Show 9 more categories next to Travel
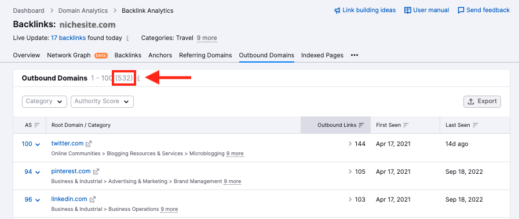 coord(207,38)
